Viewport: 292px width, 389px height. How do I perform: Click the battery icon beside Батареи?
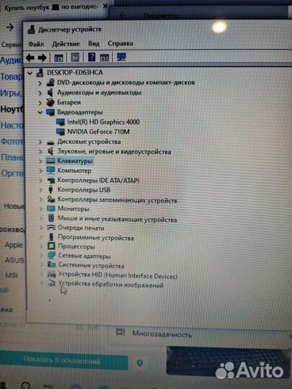50,102
